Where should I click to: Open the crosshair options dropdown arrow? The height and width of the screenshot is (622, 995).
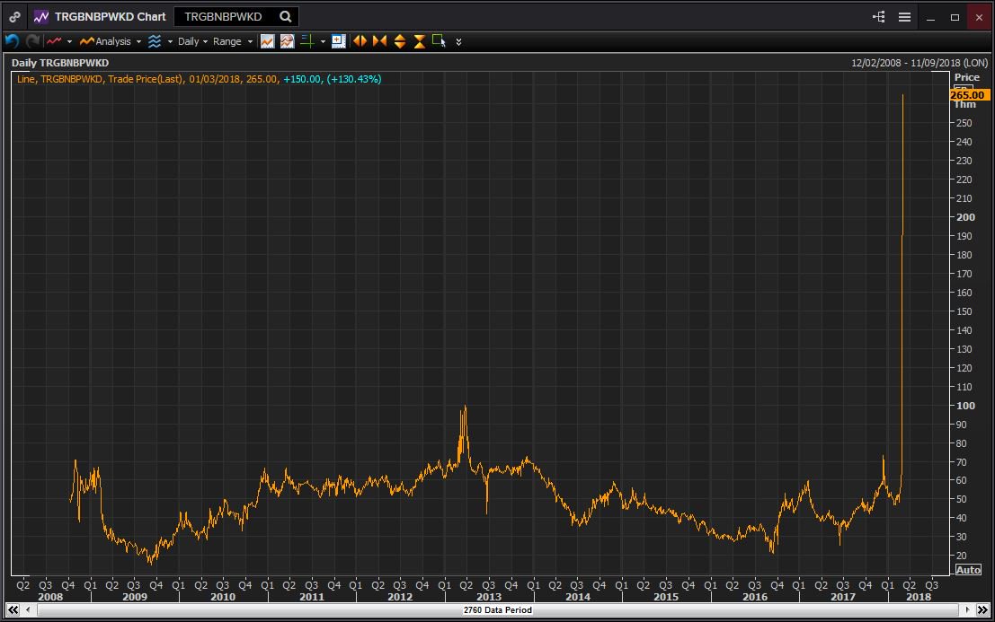323,42
